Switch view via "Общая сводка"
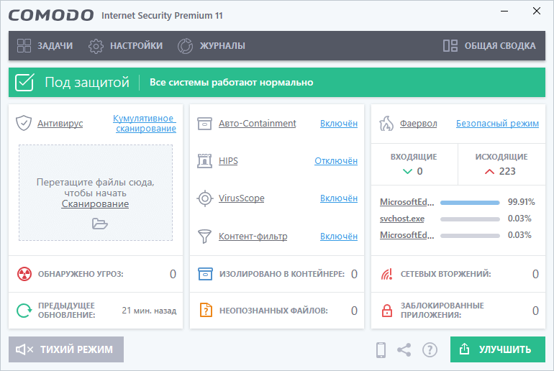554x371 pixels. click(x=489, y=45)
